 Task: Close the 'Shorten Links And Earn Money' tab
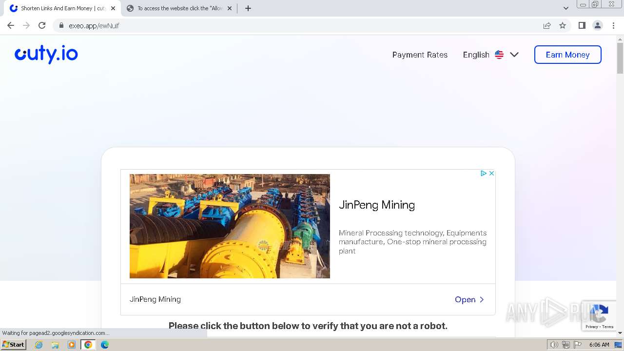(x=113, y=8)
